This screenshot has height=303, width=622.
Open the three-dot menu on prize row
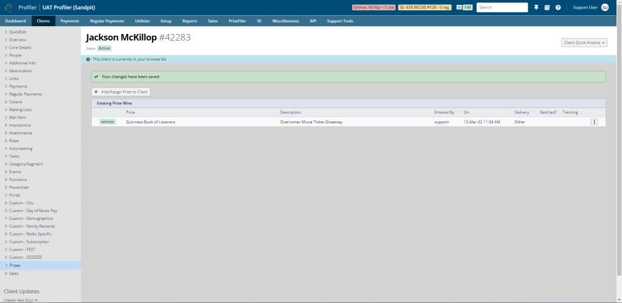point(594,122)
